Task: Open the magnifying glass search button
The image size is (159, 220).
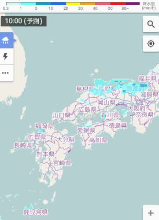Action: pyautogui.click(x=151, y=24)
